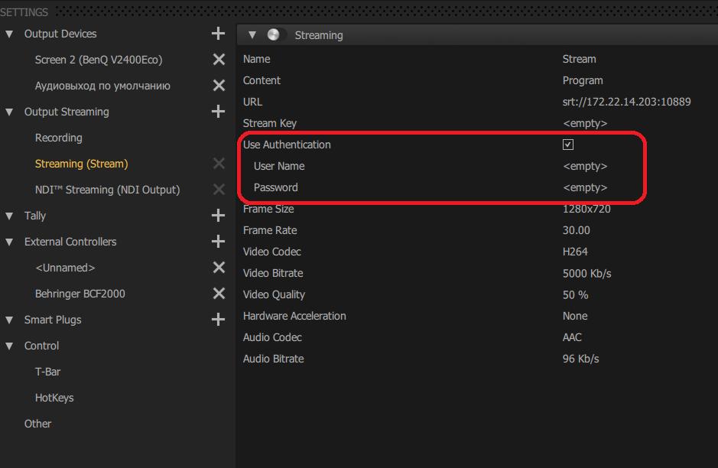Click the Output Devices heading
Image resolution: width=718 pixels, height=468 pixels.
(x=60, y=34)
